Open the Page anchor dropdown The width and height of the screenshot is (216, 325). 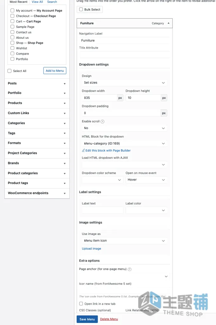pyautogui.click(x=124, y=276)
